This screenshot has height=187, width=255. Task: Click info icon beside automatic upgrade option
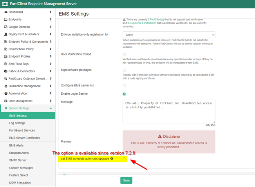tap(112, 158)
